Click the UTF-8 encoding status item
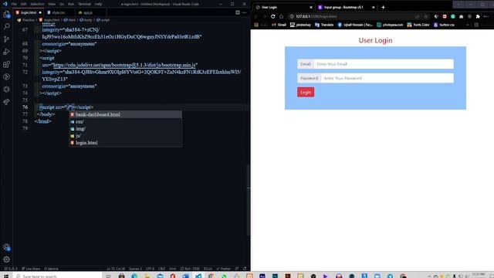This screenshot has height=278, width=494. tap(150, 269)
